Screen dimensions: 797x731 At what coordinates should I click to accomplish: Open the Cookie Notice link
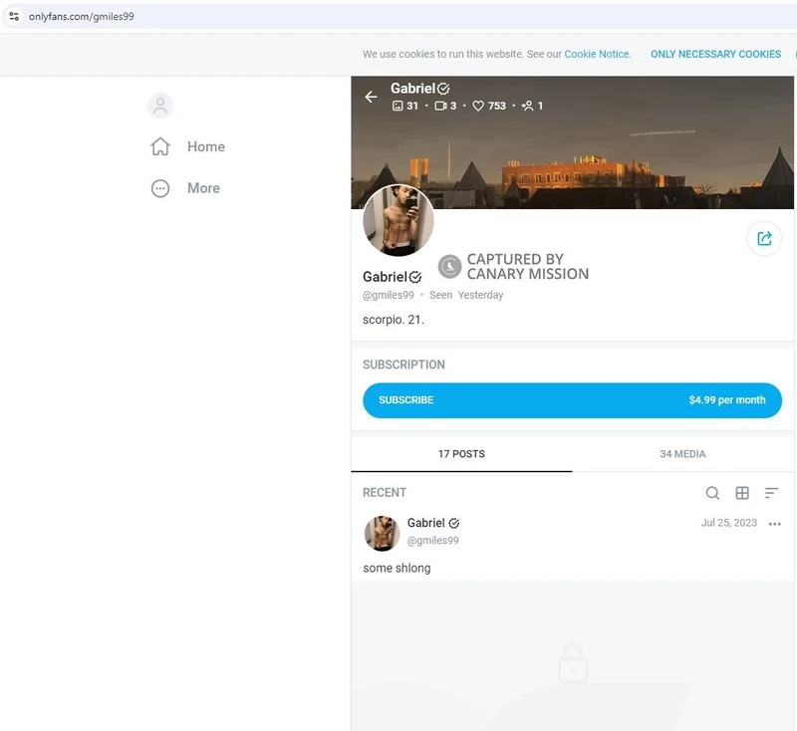[x=597, y=55]
